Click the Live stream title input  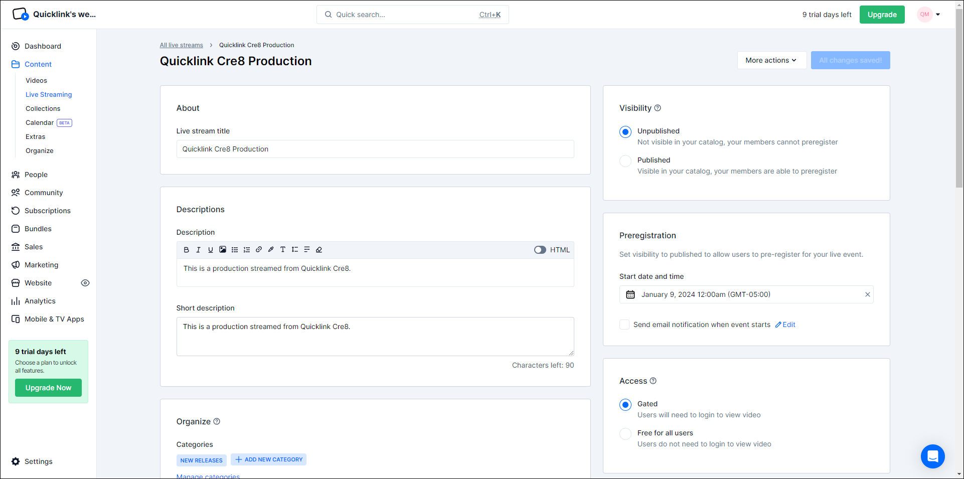click(x=375, y=149)
